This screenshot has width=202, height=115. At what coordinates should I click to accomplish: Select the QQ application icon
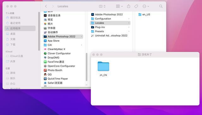point(45,75)
